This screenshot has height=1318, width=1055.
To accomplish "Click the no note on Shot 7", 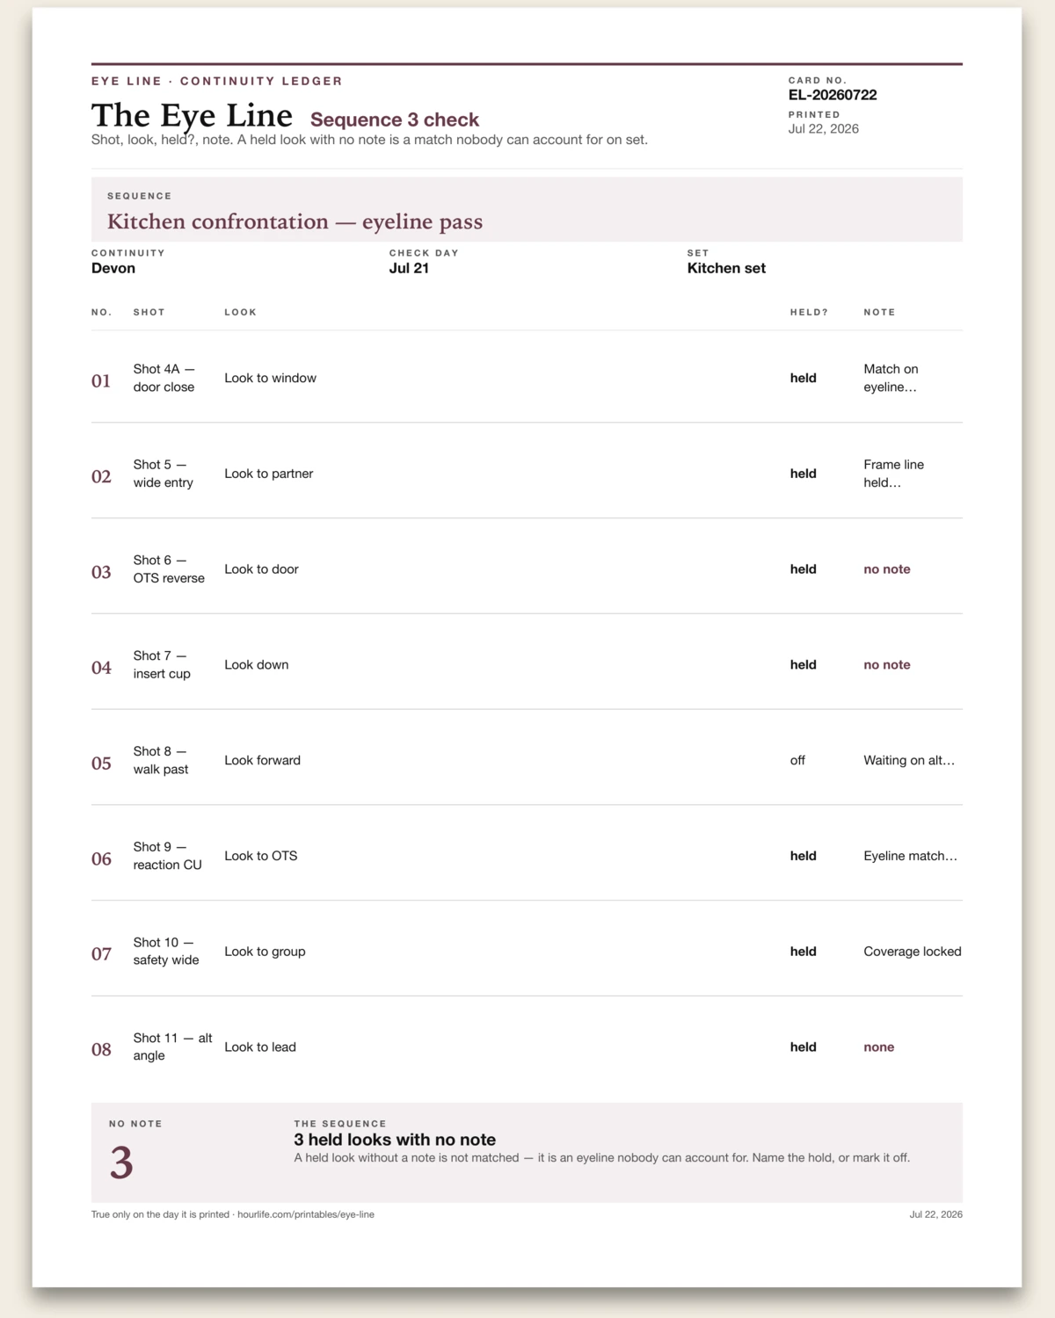I will tap(887, 665).
